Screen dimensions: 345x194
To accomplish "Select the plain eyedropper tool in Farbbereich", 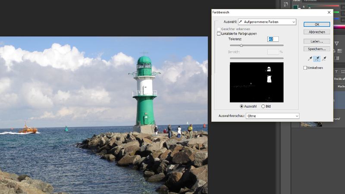I will coord(310,59).
